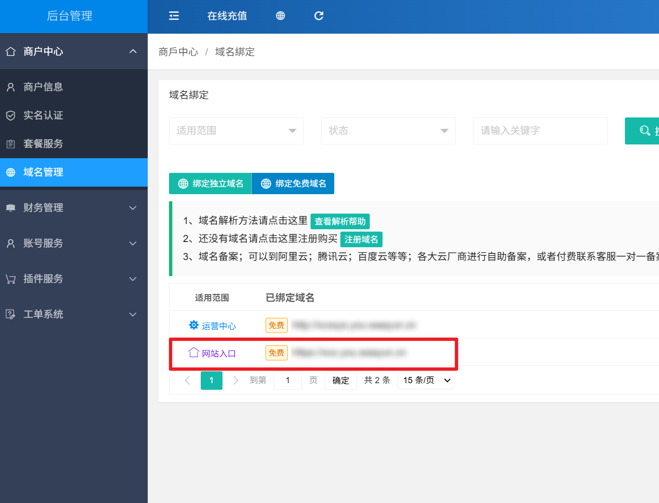Click the house icon beside 网站入口
659x503 pixels.
194,352
